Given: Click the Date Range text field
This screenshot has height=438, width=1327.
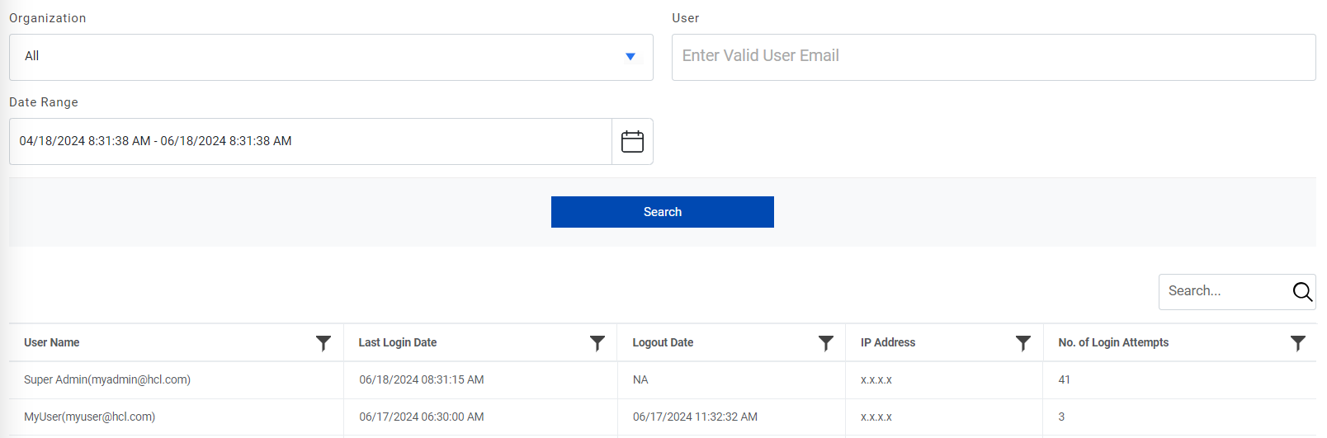Looking at the screenshot, I should pyautogui.click(x=310, y=142).
